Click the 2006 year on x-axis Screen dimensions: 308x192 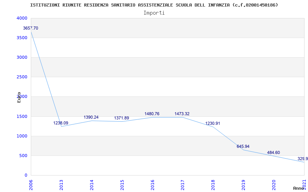31,184
